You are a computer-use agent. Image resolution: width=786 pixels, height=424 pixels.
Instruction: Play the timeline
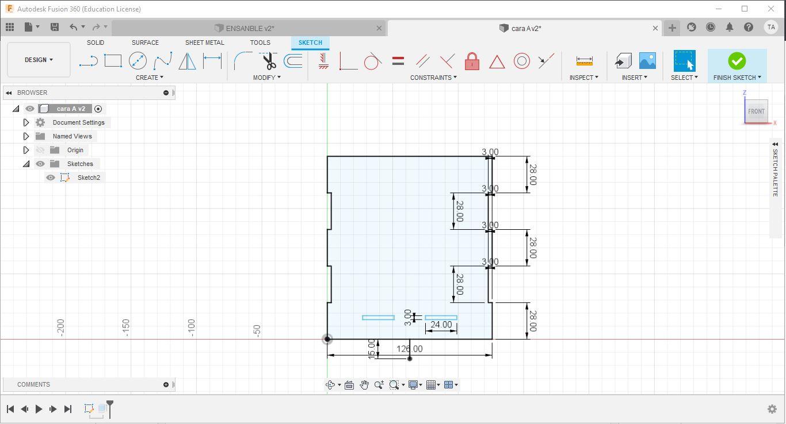pyautogui.click(x=39, y=409)
